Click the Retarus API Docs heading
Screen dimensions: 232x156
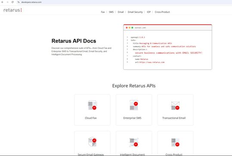(x=74, y=41)
